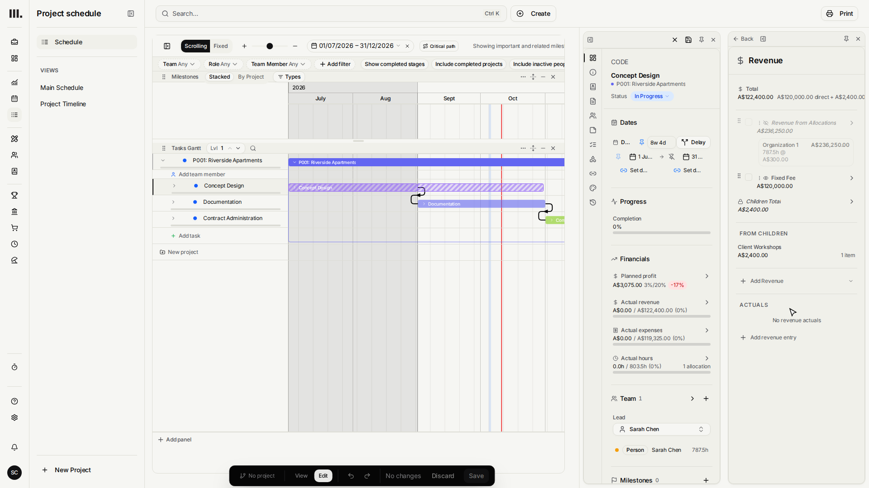Tick the Revenue from Allocations checkbox
869x488 pixels.
[x=749, y=122]
